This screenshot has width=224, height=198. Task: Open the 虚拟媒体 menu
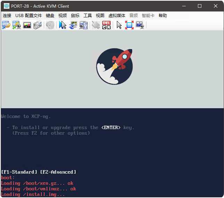[117, 15]
